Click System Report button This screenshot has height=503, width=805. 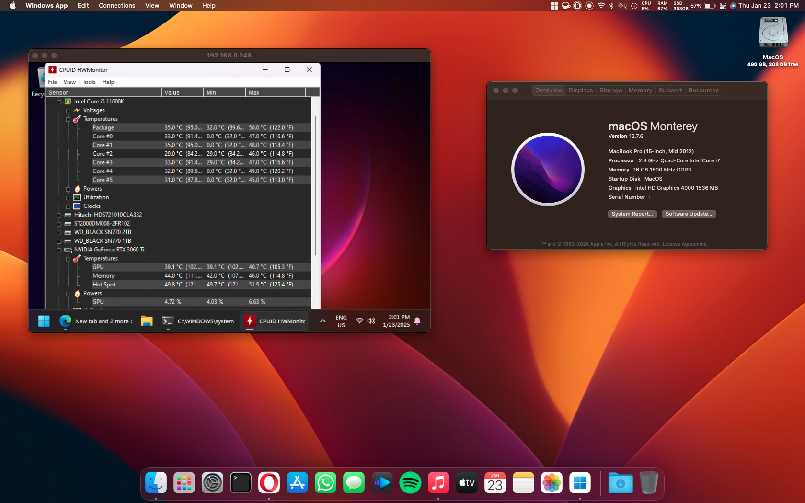coord(632,214)
